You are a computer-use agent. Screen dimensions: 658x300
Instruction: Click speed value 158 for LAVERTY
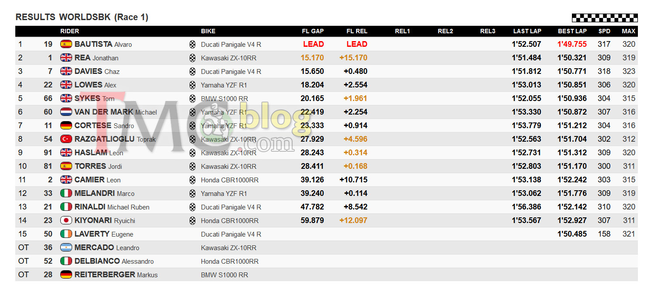(604, 234)
